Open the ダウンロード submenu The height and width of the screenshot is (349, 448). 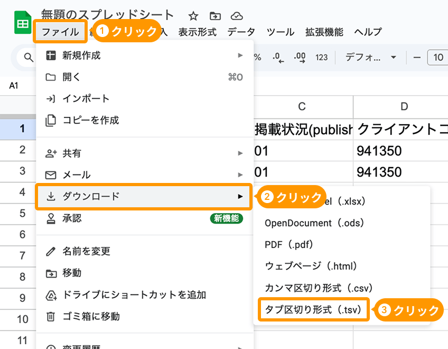pyautogui.click(x=145, y=197)
